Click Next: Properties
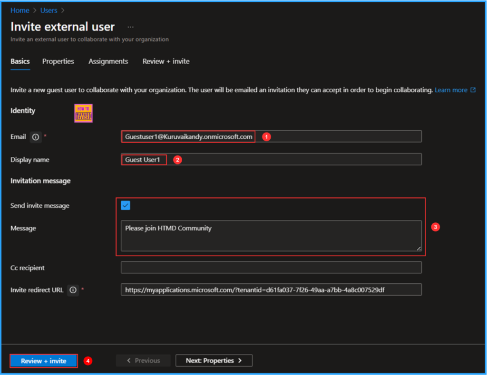 [x=214, y=360]
